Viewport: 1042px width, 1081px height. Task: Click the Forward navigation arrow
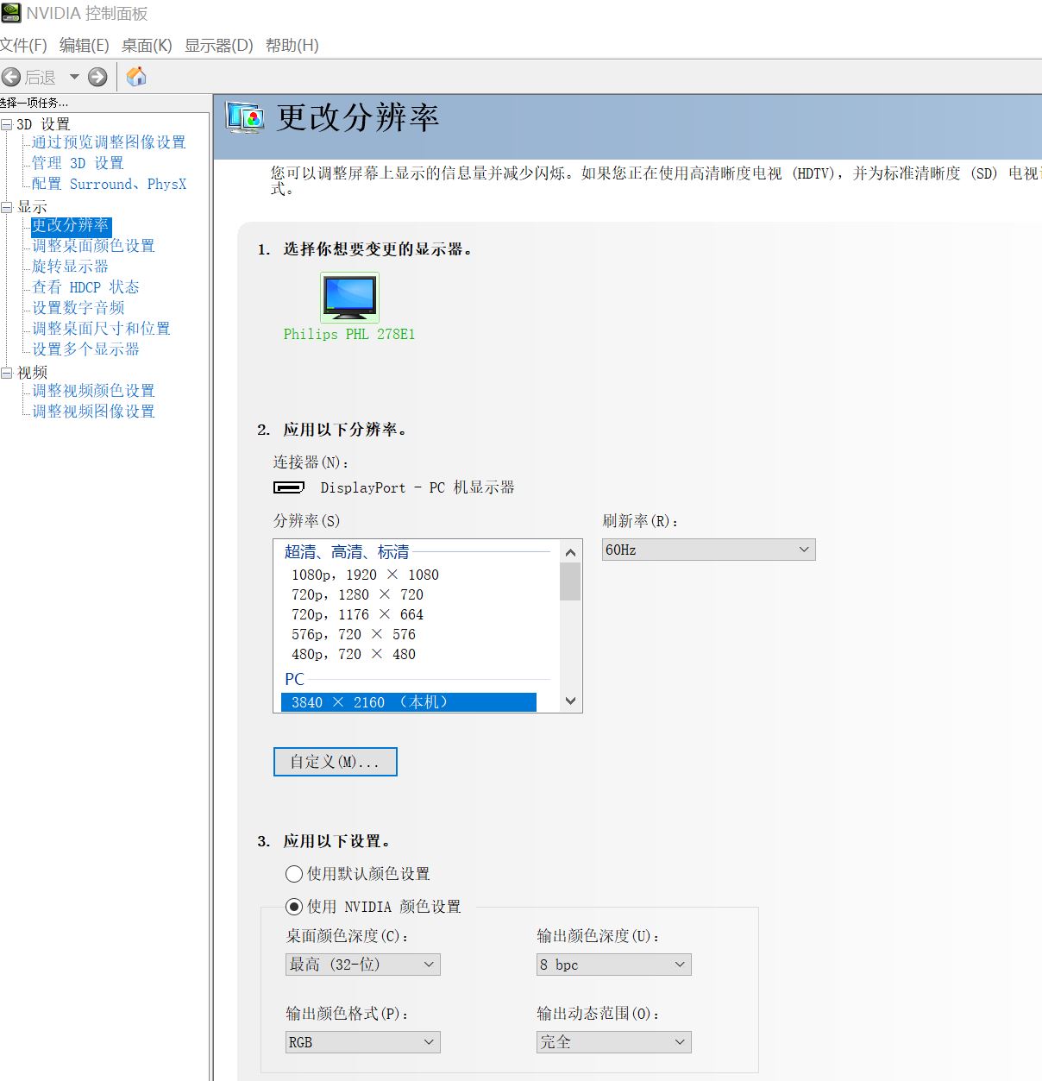pyautogui.click(x=97, y=76)
